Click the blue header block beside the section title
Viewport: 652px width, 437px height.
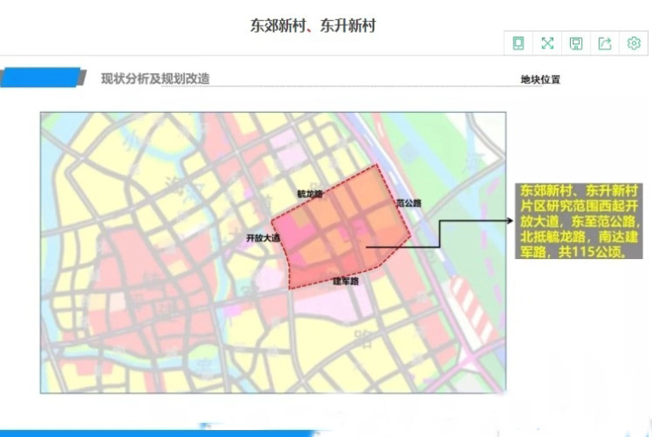pos(42,78)
